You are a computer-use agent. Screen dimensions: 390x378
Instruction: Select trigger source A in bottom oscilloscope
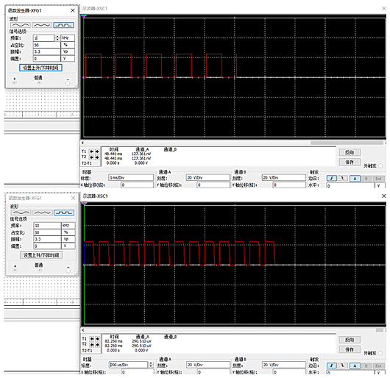355,365
